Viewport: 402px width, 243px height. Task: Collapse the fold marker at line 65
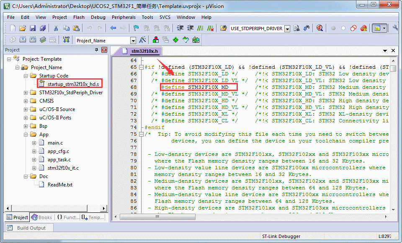click(141, 67)
